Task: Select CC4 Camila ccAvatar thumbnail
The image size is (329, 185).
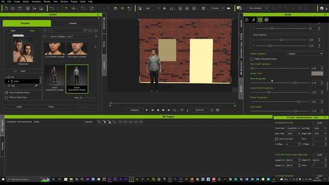Action: click(x=54, y=50)
